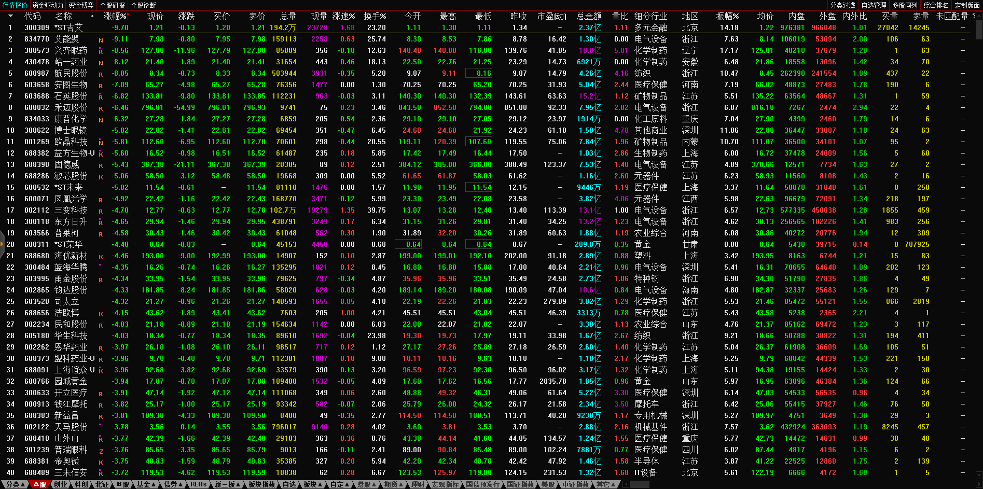Select the 航民股份 stock row
Viewport: 983px width, 489px height.
[71, 74]
